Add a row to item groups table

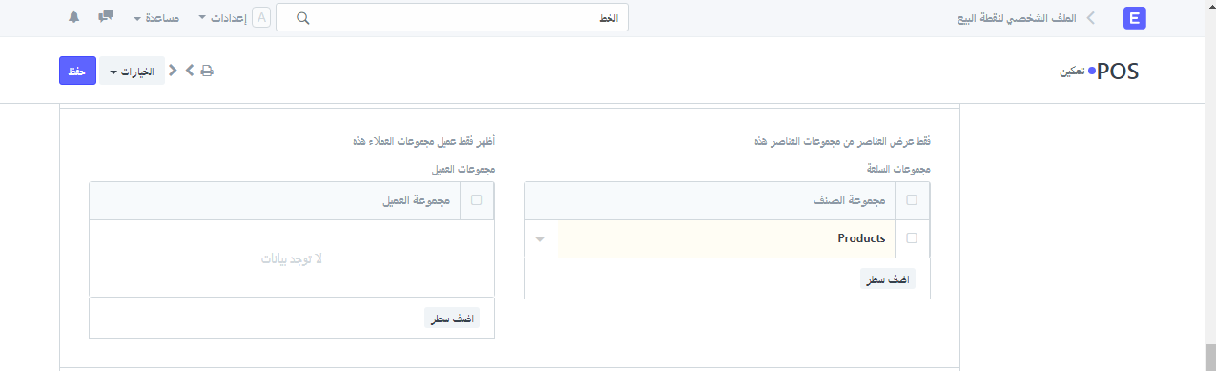pos(888,279)
